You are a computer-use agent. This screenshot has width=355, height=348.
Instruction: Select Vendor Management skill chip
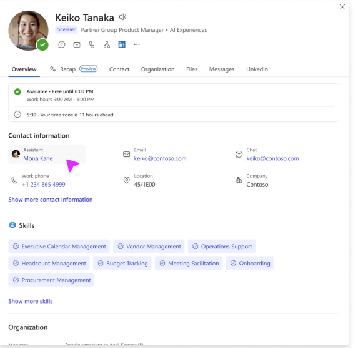point(149,247)
